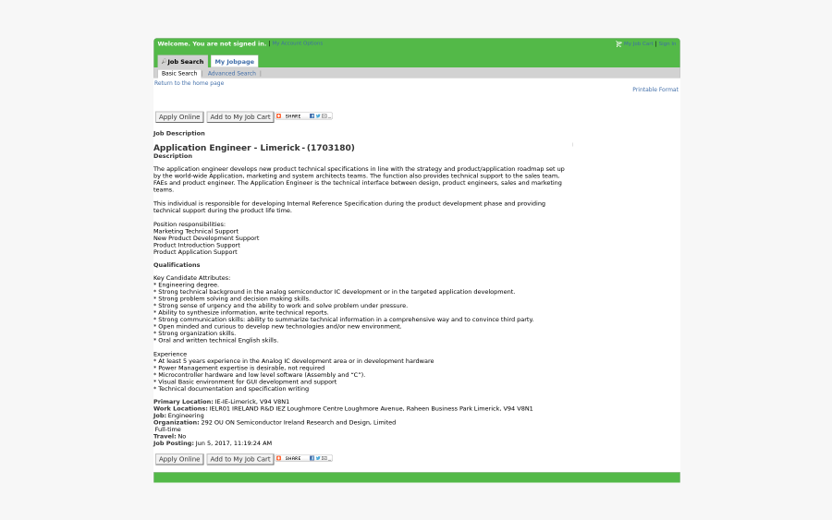Viewport: 832px width, 520px height.
Task: Open the My Jobpage tab
Action: [x=234, y=62]
